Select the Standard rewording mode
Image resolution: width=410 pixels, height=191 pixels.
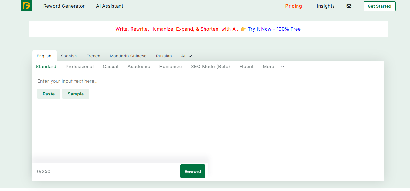[x=46, y=67]
